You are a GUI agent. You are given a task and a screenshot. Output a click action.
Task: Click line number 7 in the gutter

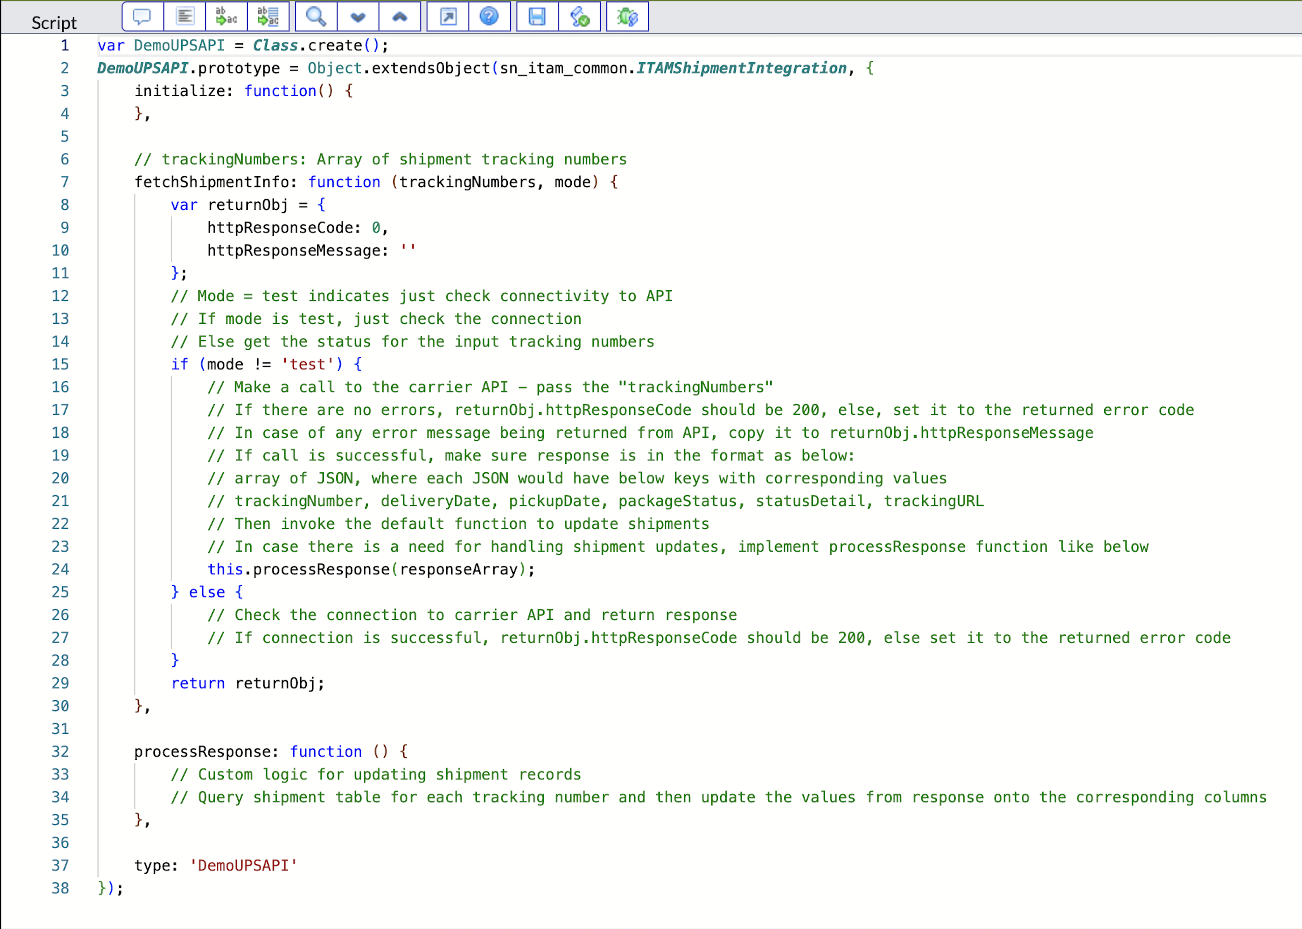pyautogui.click(x=65, y=182)
